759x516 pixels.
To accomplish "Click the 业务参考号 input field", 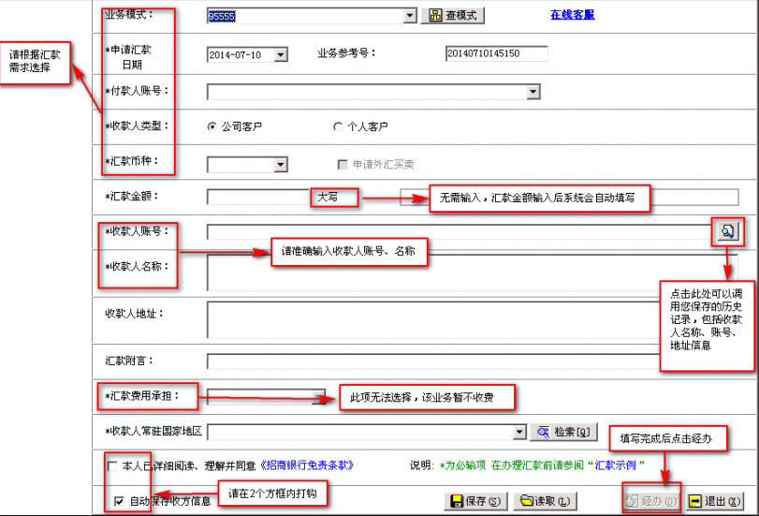I will (x=497, y=53).
